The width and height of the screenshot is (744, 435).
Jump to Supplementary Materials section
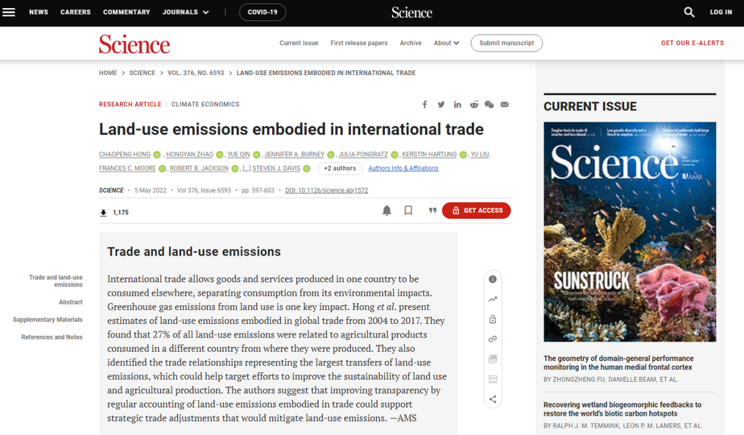pyautogui.click(x=48, y=320)
